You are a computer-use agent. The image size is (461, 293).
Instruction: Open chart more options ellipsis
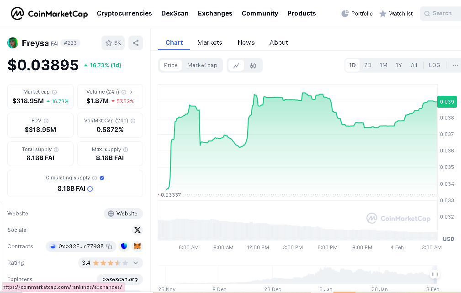(455, 65)
